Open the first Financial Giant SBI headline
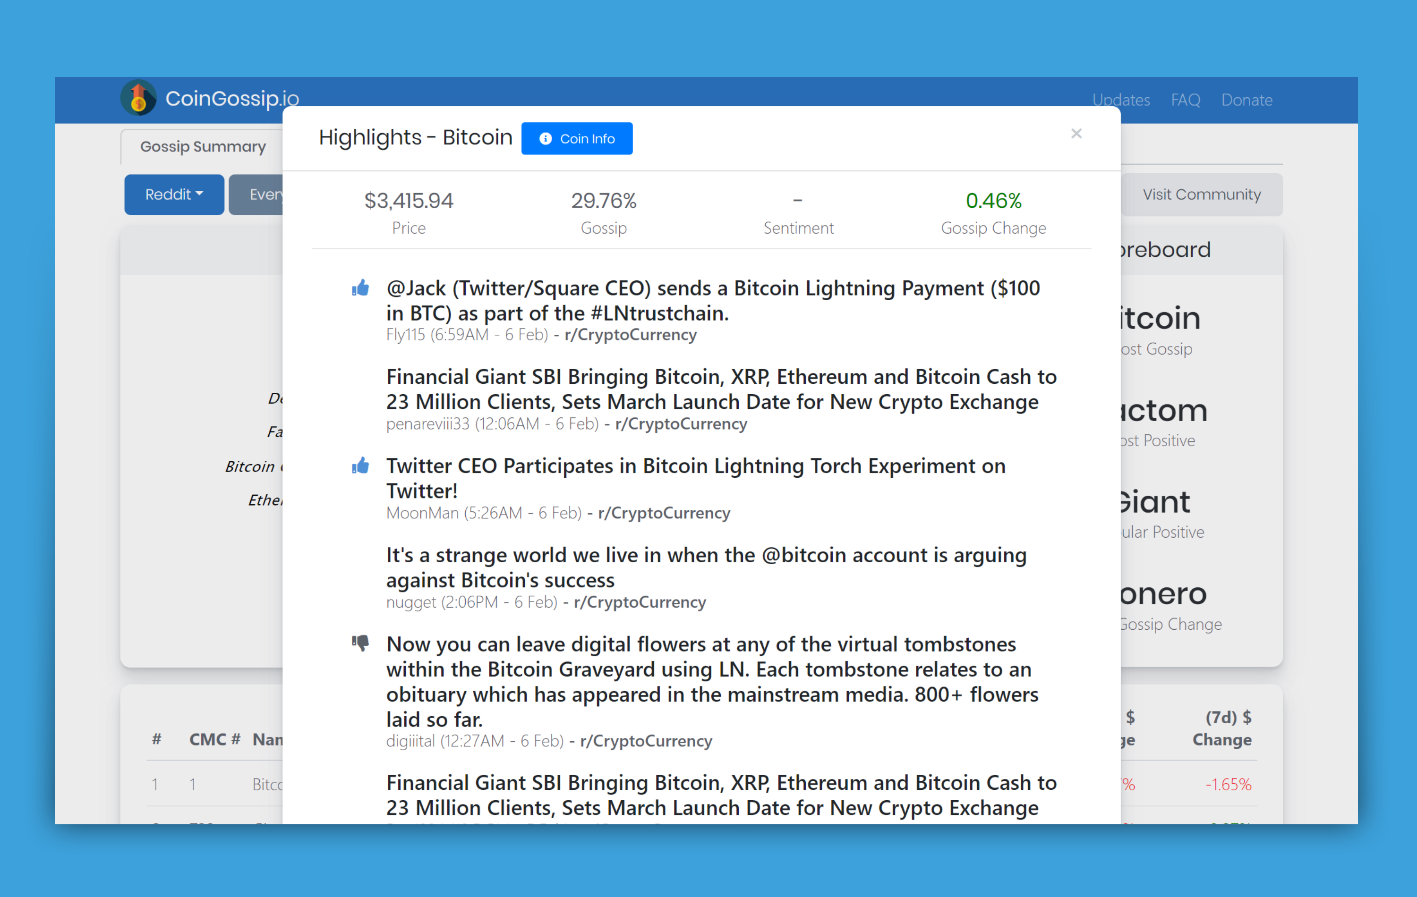 pos(721,389)
